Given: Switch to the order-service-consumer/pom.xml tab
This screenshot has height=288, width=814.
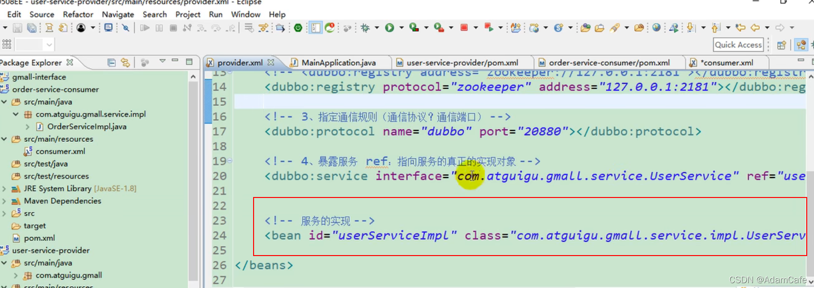Looking at the screenshot, I should 609,62.
